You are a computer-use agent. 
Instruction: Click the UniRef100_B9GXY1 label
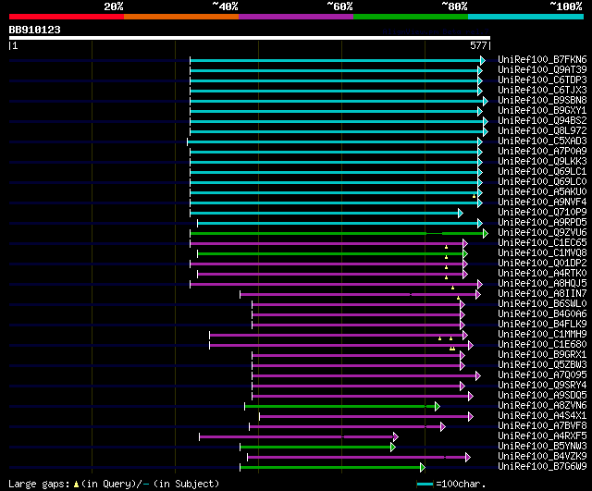542,111
